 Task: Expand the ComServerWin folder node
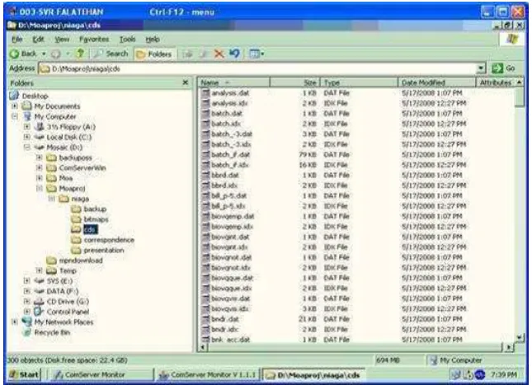(39, 167)
